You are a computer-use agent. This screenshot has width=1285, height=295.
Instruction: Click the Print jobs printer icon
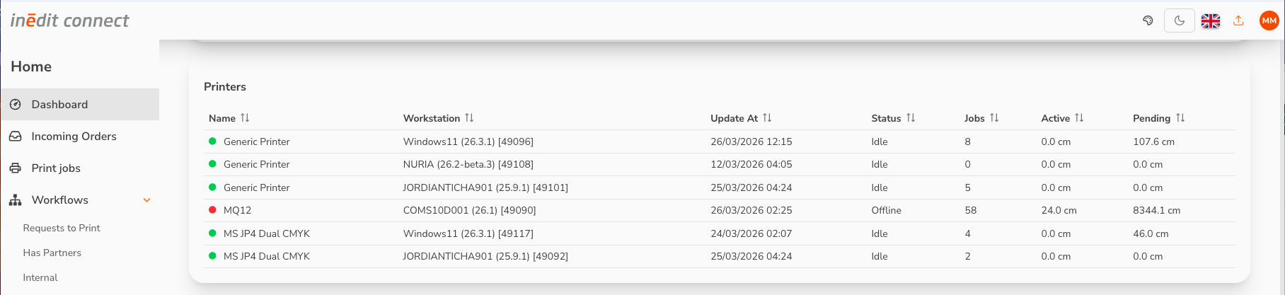point(15,168)
